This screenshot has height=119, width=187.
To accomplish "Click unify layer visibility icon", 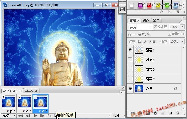I will coord(144,34).
